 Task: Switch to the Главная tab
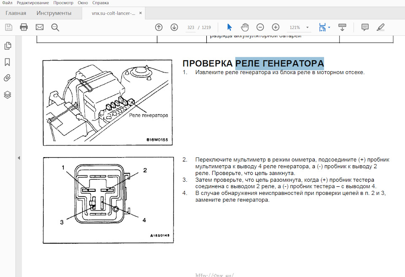coord(16,13)
